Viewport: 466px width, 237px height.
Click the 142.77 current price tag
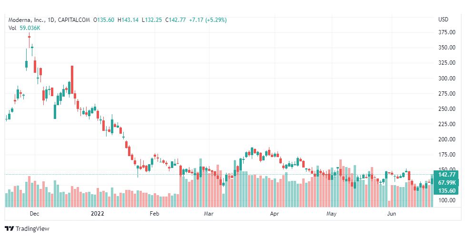pyautogui.click(x=446, y=174)
